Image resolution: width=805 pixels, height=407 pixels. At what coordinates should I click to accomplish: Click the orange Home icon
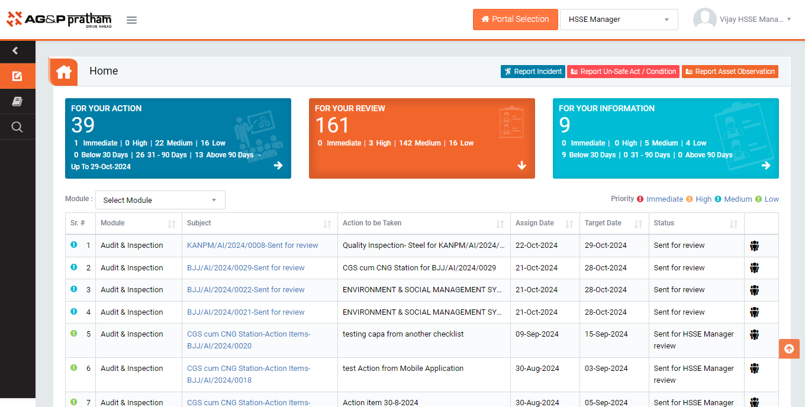coord(64,72)
